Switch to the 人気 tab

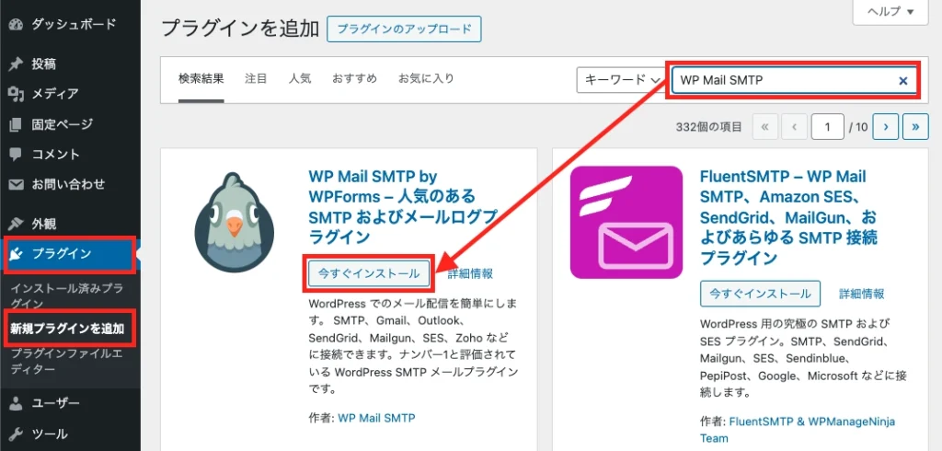click(300, 79)
